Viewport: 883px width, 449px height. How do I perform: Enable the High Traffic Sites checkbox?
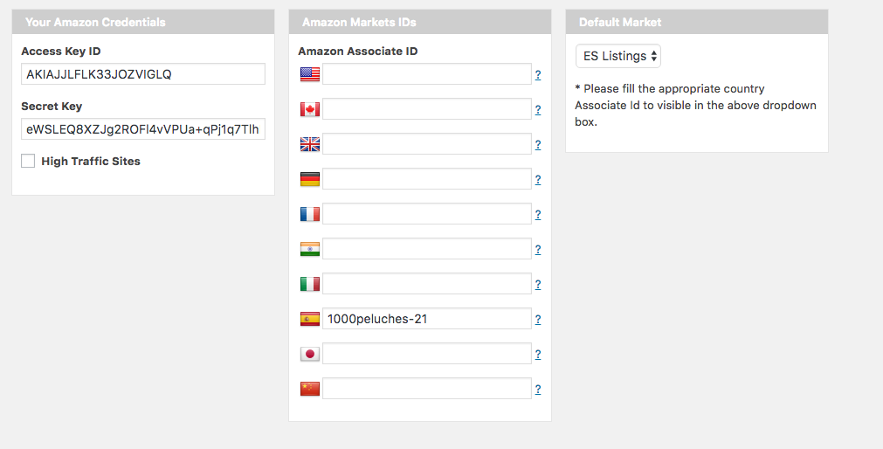[28, 161]
